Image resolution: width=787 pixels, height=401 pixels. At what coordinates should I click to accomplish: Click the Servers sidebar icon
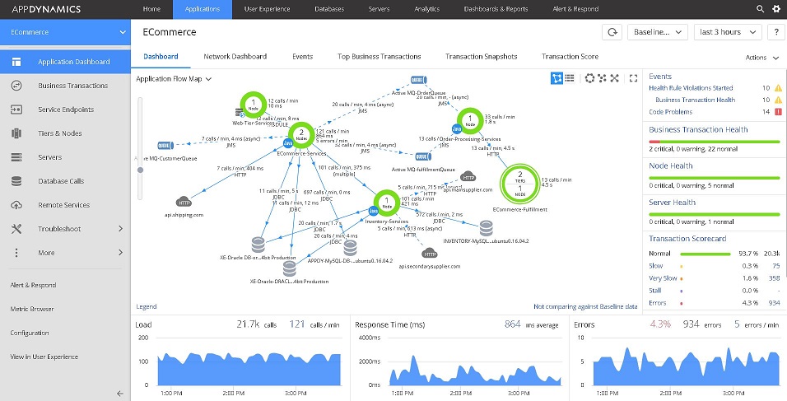coord(16,157)
